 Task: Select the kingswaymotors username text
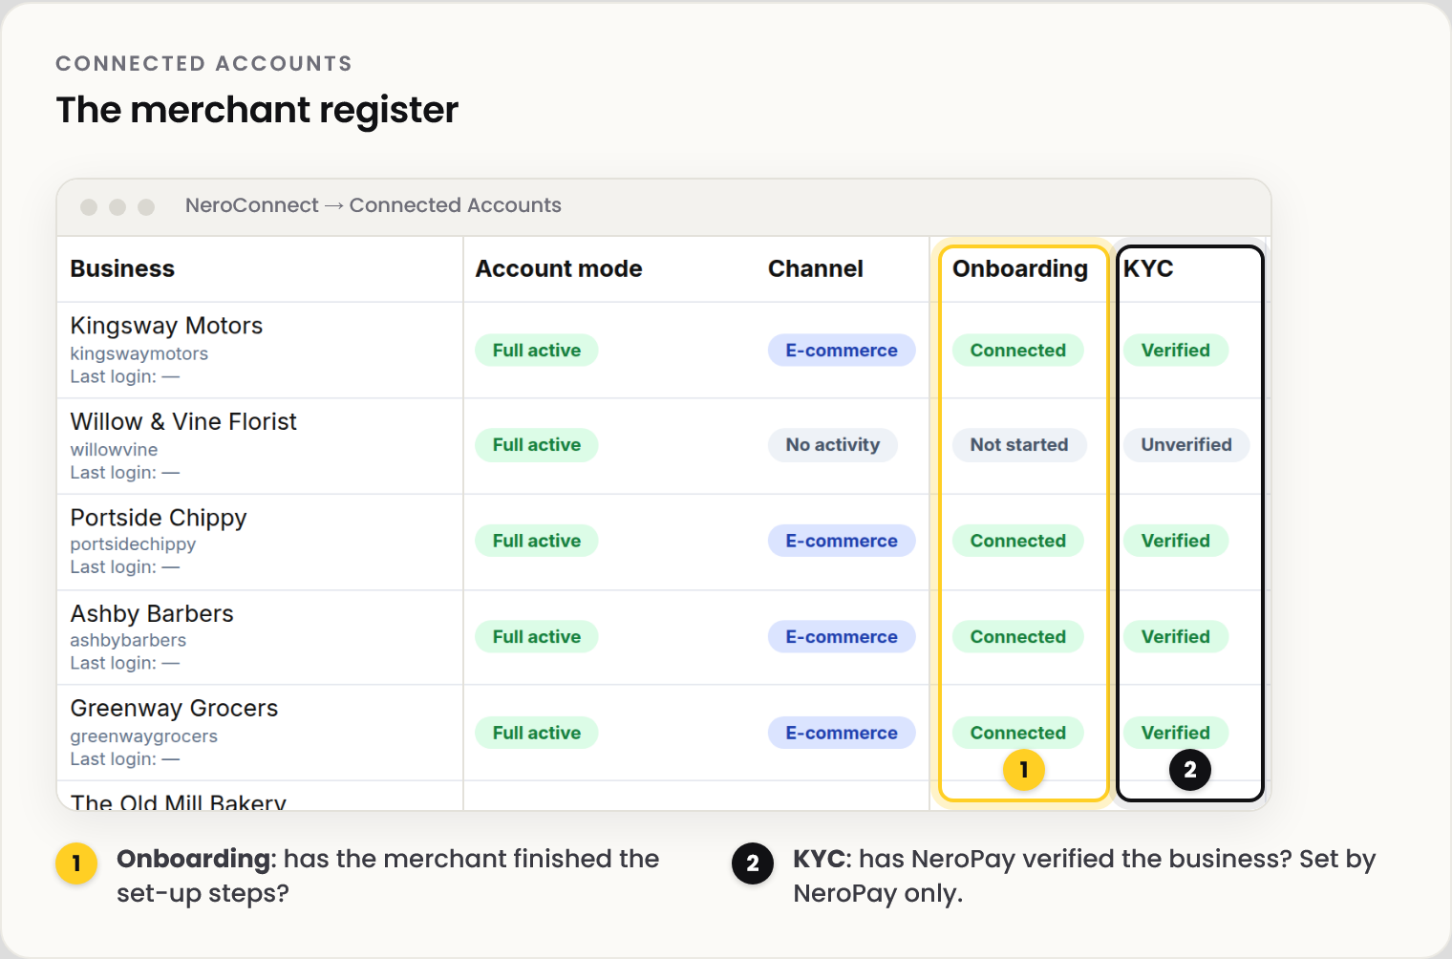click(x=139, y=353)
